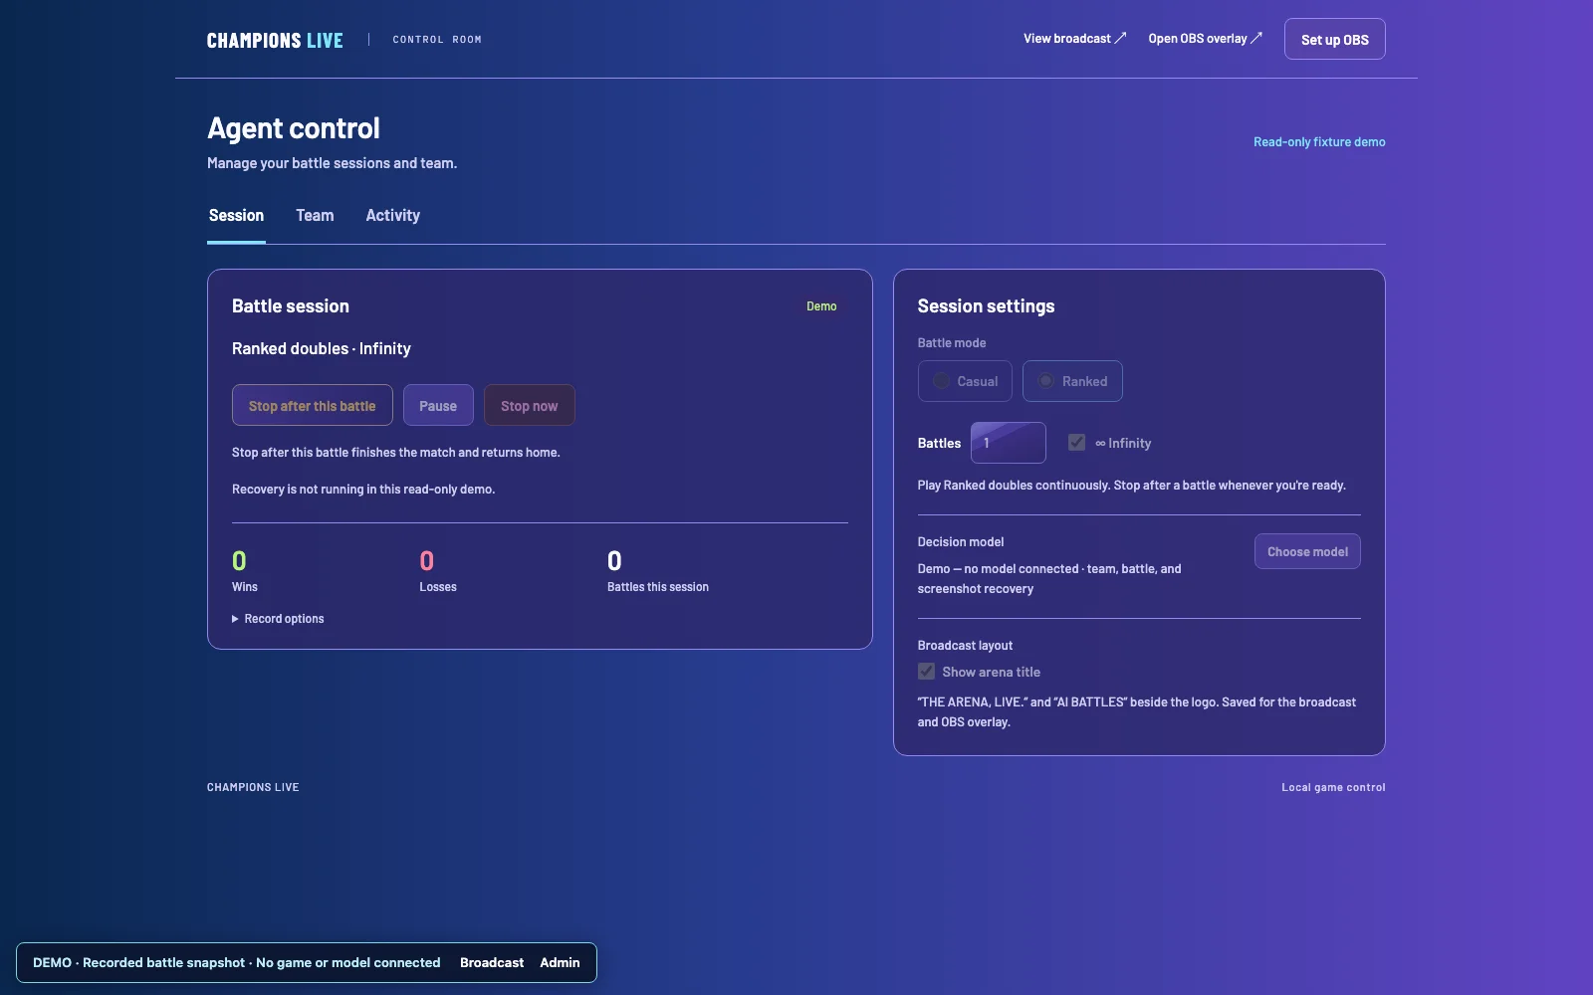The image size is (1593, 995).
Task: Click the Wins counter value
Action: (x=239, y=561)
